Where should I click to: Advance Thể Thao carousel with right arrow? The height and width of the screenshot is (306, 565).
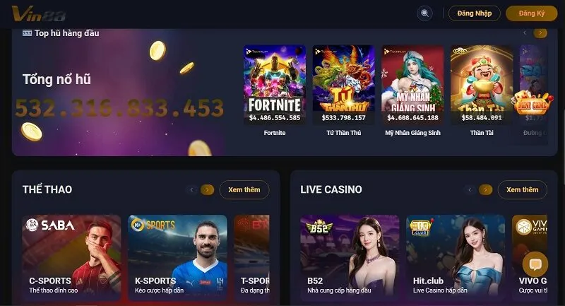click(207, 189)
